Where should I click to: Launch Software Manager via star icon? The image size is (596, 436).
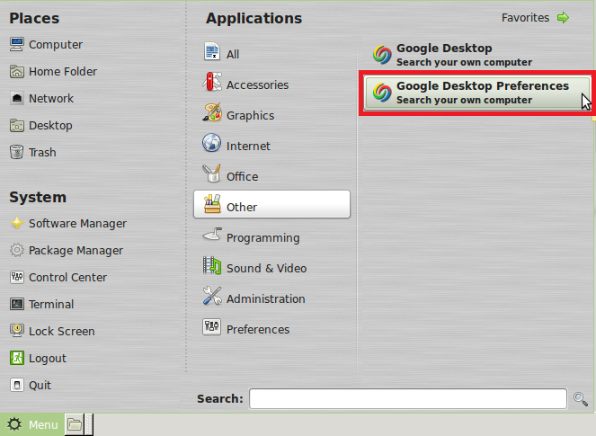tap(17, 223)
